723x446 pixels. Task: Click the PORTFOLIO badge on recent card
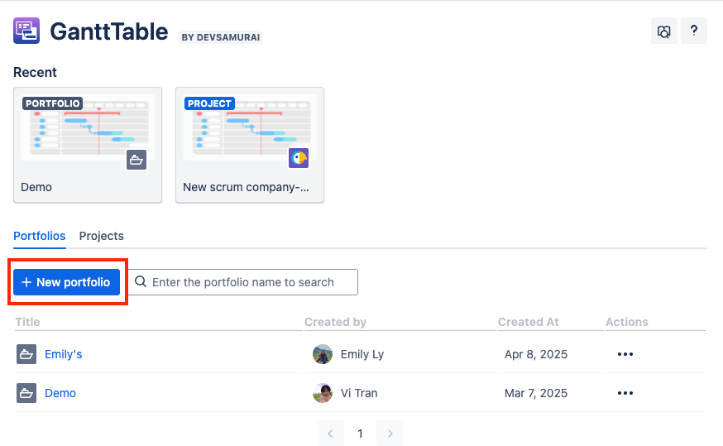(x=53, y=103)
